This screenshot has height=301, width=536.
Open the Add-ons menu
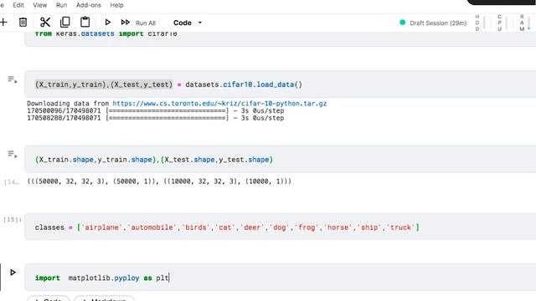pos(88,5)
